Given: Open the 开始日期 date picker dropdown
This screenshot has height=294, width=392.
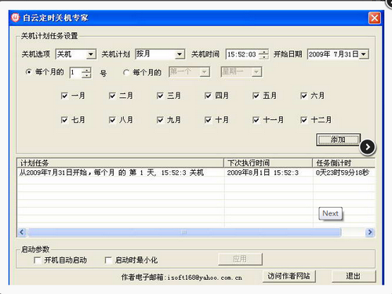Looking at the screenshot, I should click(x=364, y=54).
